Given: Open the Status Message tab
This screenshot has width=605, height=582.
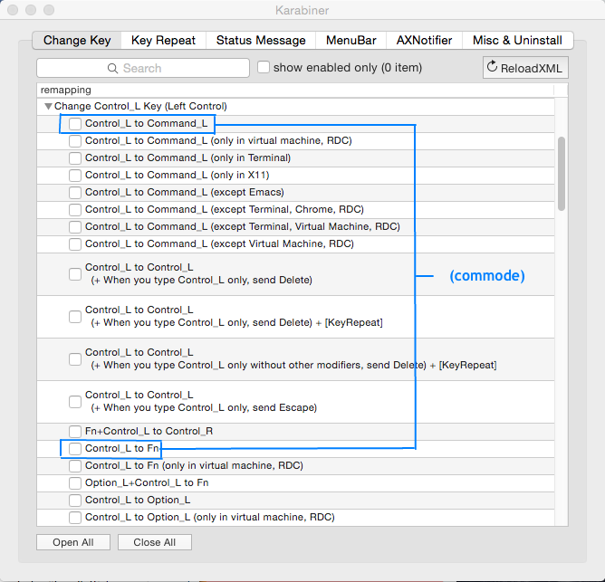Looking at the screenshot, I should (x=260, y=41).
